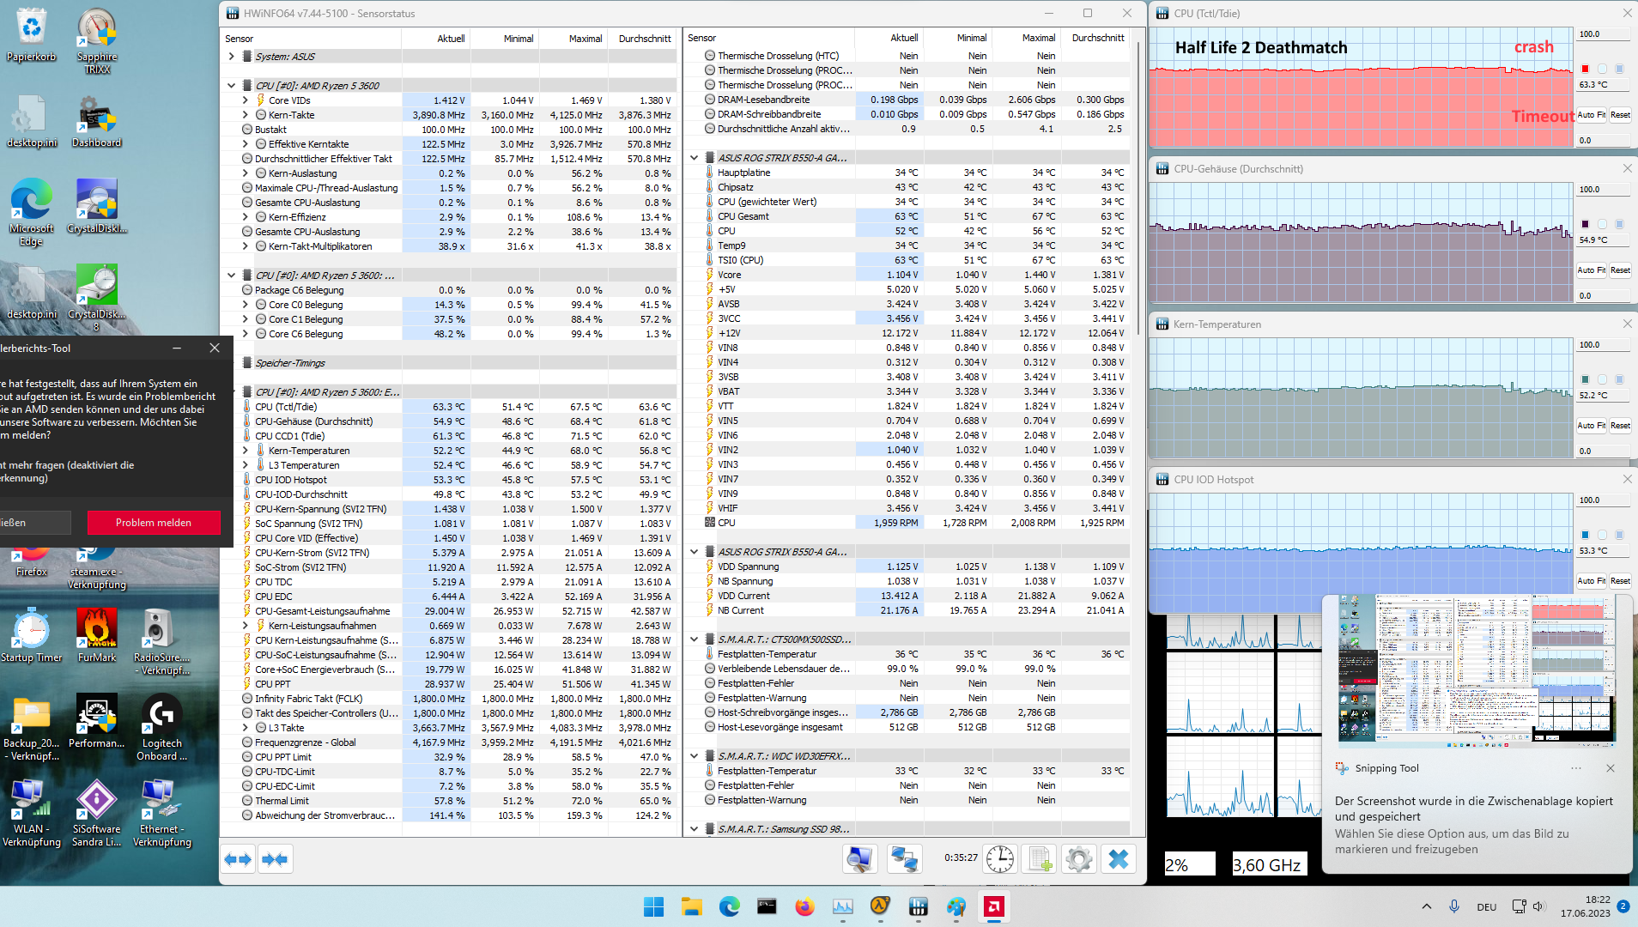Collapse the CPU [#0]: AMD Ryzen 5 3600 group
The image size is (1638, 927).
(x=232, y=86)
